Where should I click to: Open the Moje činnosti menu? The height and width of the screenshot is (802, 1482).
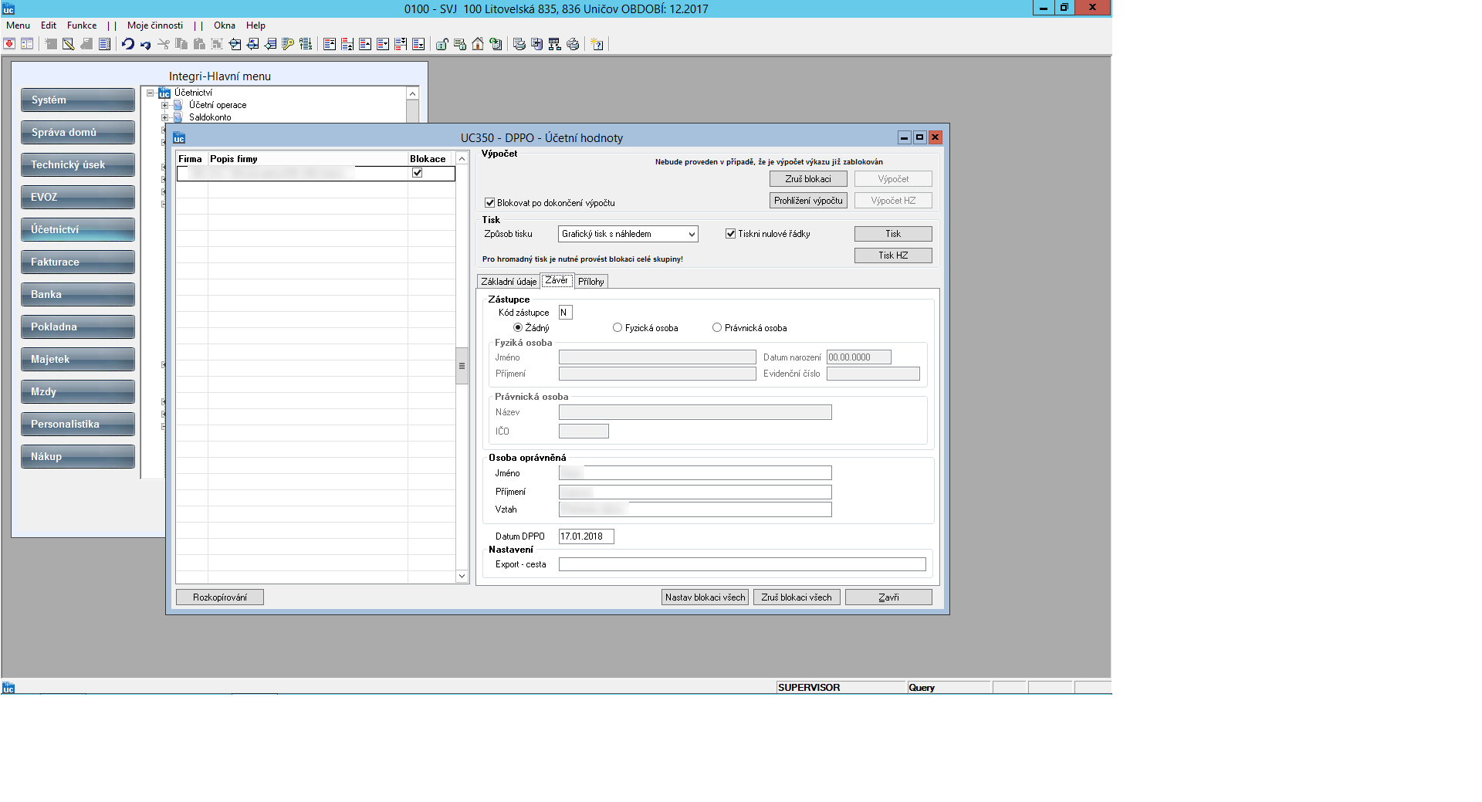(x=155, y=25)
